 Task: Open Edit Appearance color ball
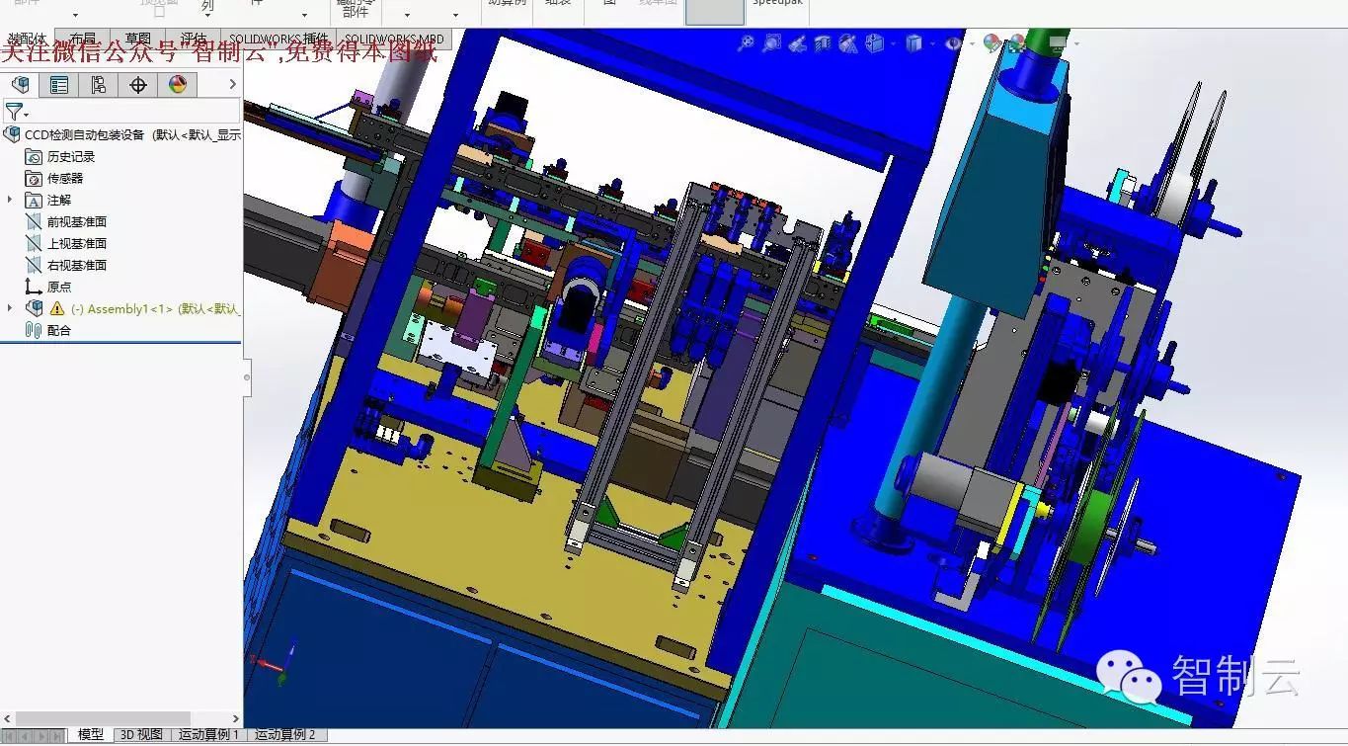992,42
